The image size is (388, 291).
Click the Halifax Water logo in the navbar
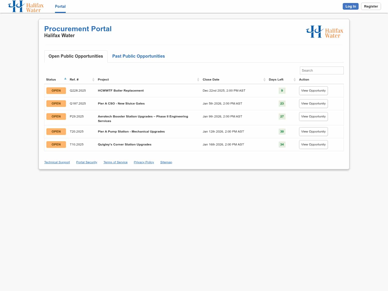click(x=26, y=6)
